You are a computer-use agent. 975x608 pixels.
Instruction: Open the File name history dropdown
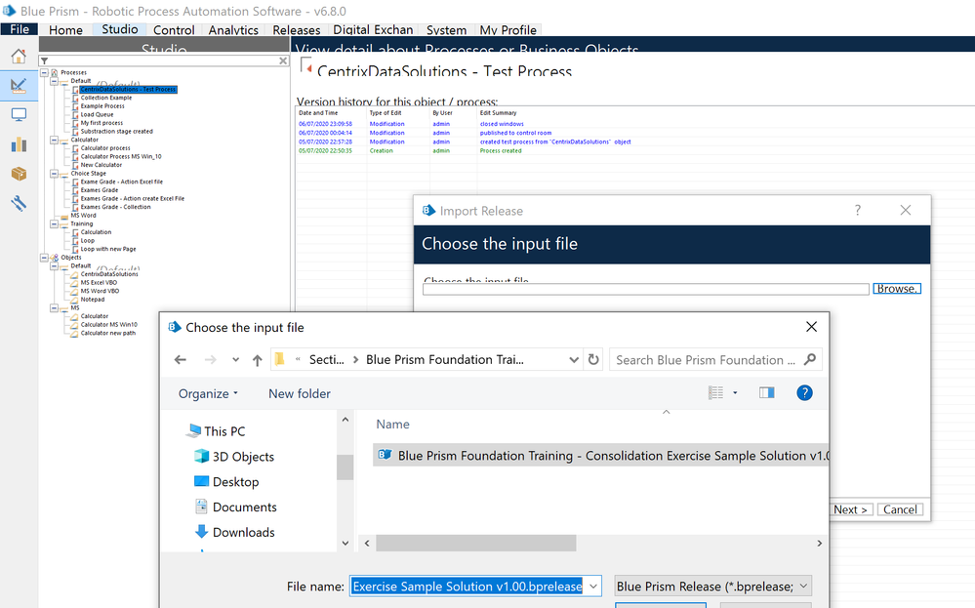[593, 587]
